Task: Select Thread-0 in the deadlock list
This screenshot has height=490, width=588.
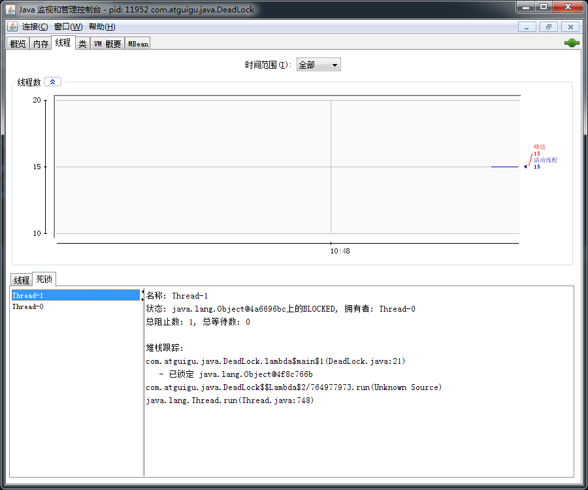Action: point(28,306)
